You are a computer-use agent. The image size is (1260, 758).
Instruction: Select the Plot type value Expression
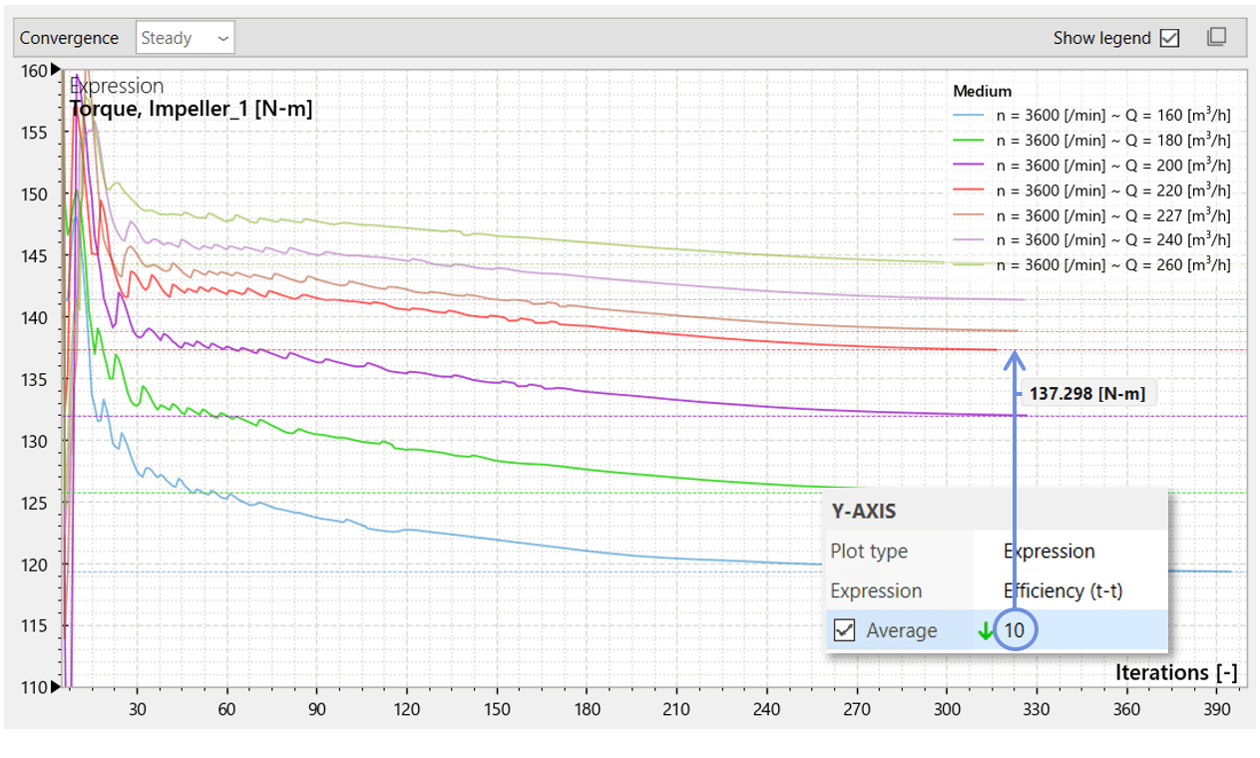click(x=1049, y=552)
